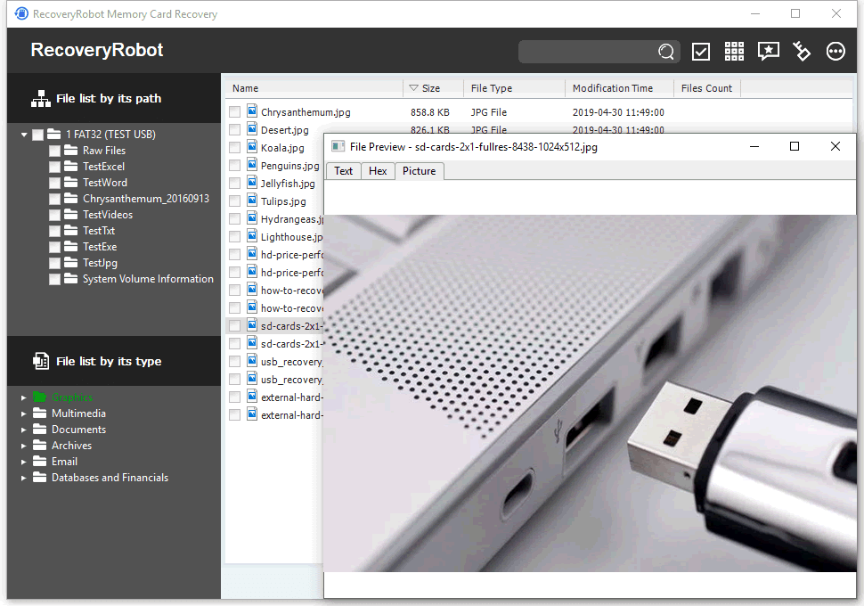Click the TestVideos folder icon
864x606 pixels.
click(70, 214)
